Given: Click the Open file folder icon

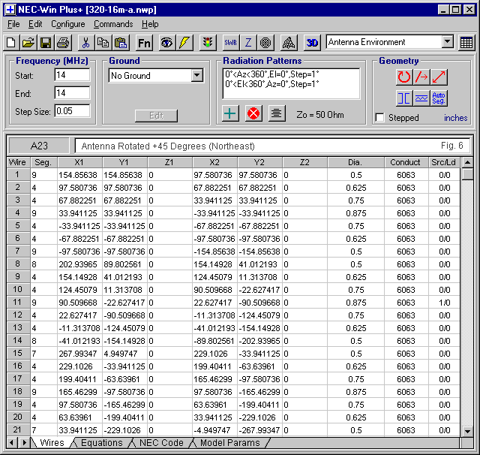Looking at the screenshot, I should pos(28,43).
